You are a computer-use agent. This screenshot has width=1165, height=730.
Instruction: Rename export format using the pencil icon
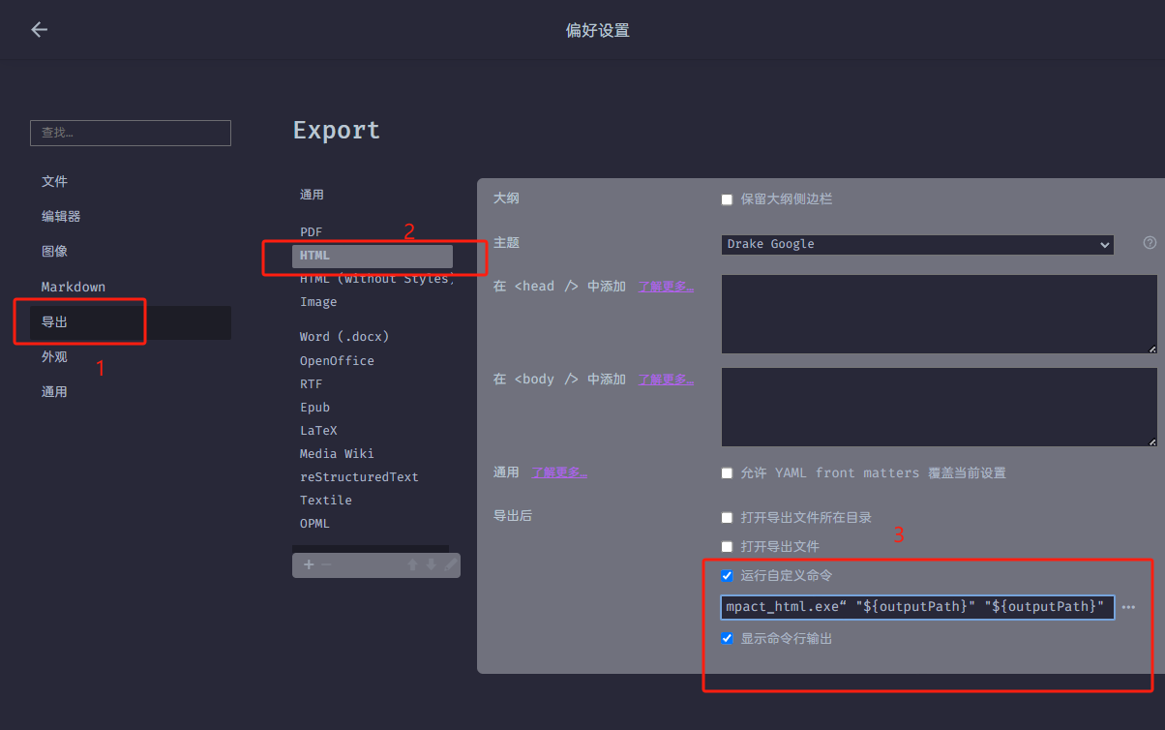pyautogui.click(x=450, y=564)
